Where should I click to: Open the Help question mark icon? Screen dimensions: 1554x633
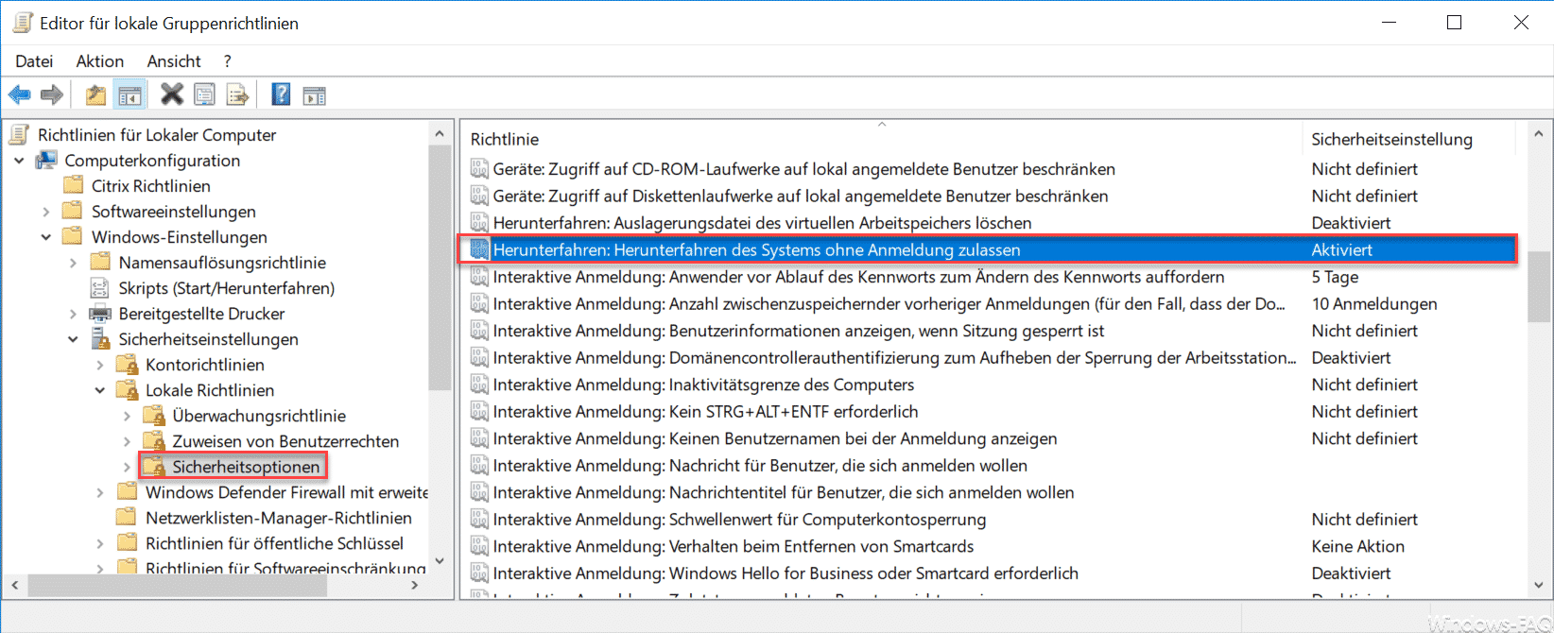click(281, 94)
